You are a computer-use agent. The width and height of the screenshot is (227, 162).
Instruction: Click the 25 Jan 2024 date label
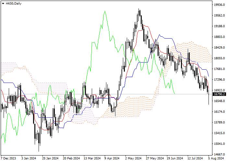[50, 158]
